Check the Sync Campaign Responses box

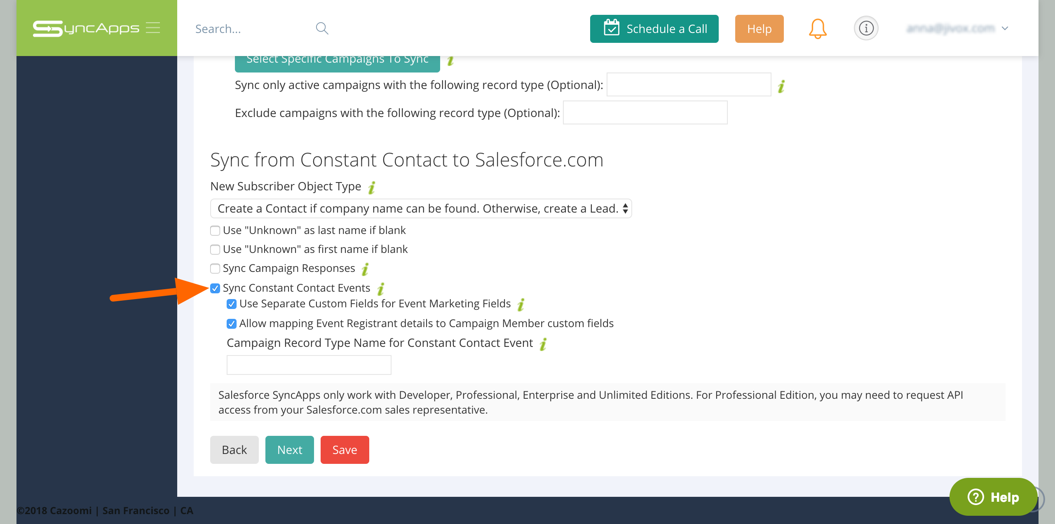(x=215, y=269)
